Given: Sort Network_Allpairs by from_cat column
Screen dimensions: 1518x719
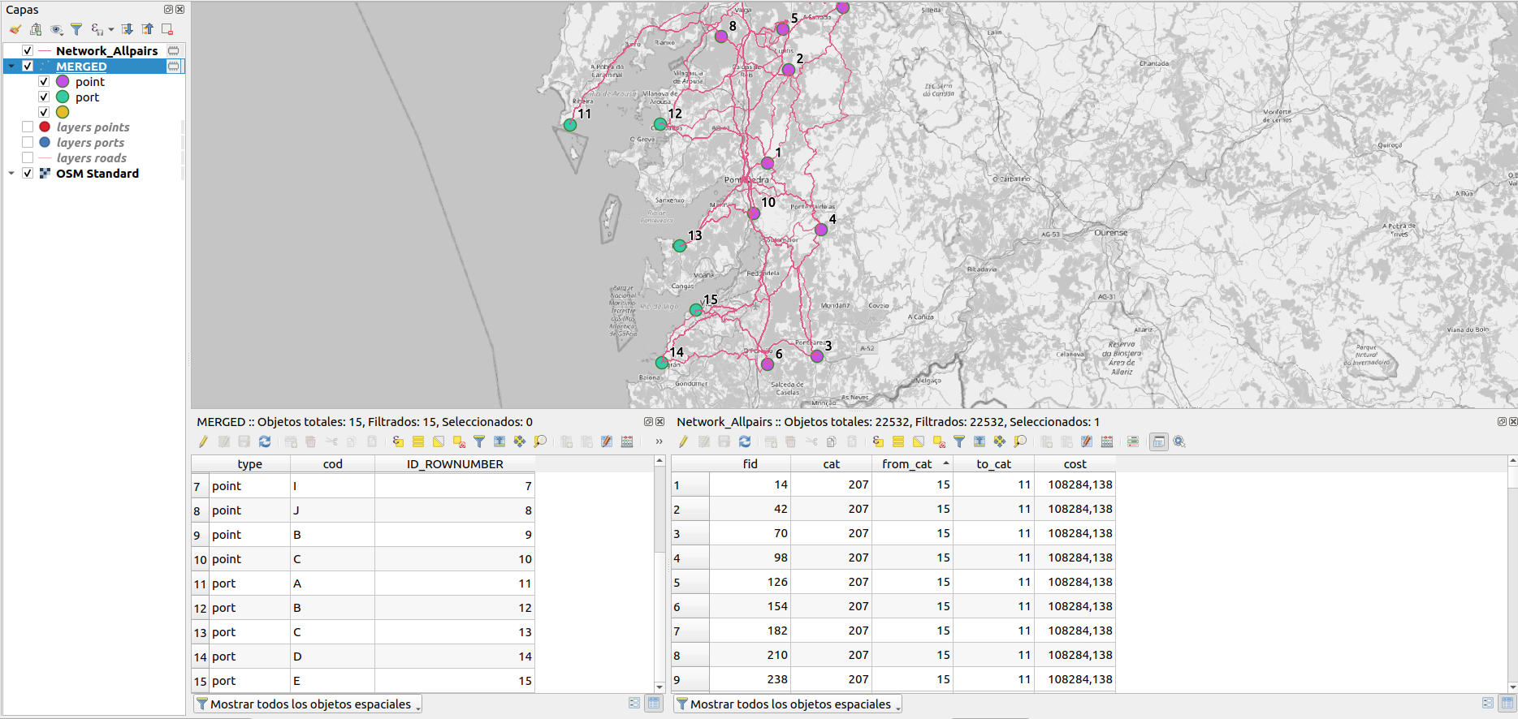Looking at the screenshot, I should tap(913, 464).
